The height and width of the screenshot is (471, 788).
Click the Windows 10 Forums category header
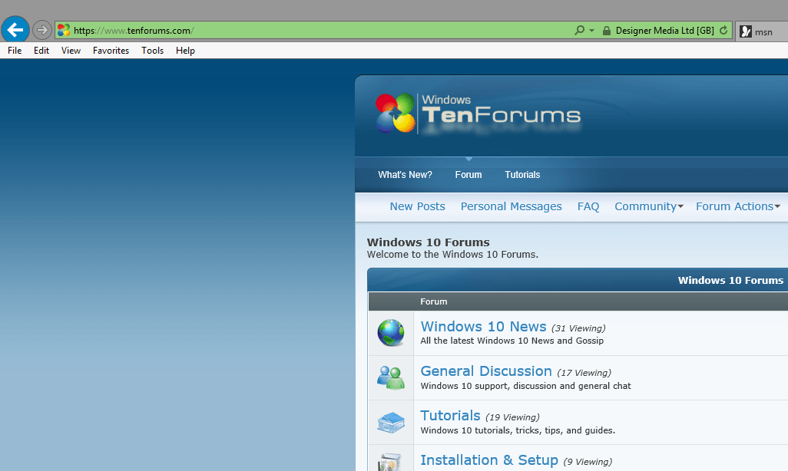click(730, 280)
